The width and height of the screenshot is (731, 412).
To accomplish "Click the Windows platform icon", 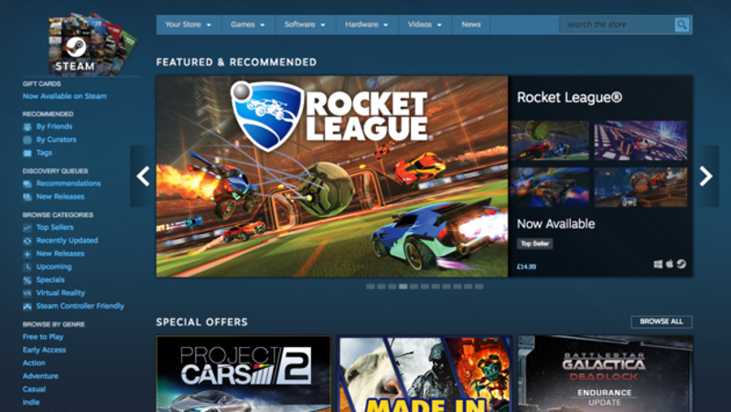I will 658,265.
